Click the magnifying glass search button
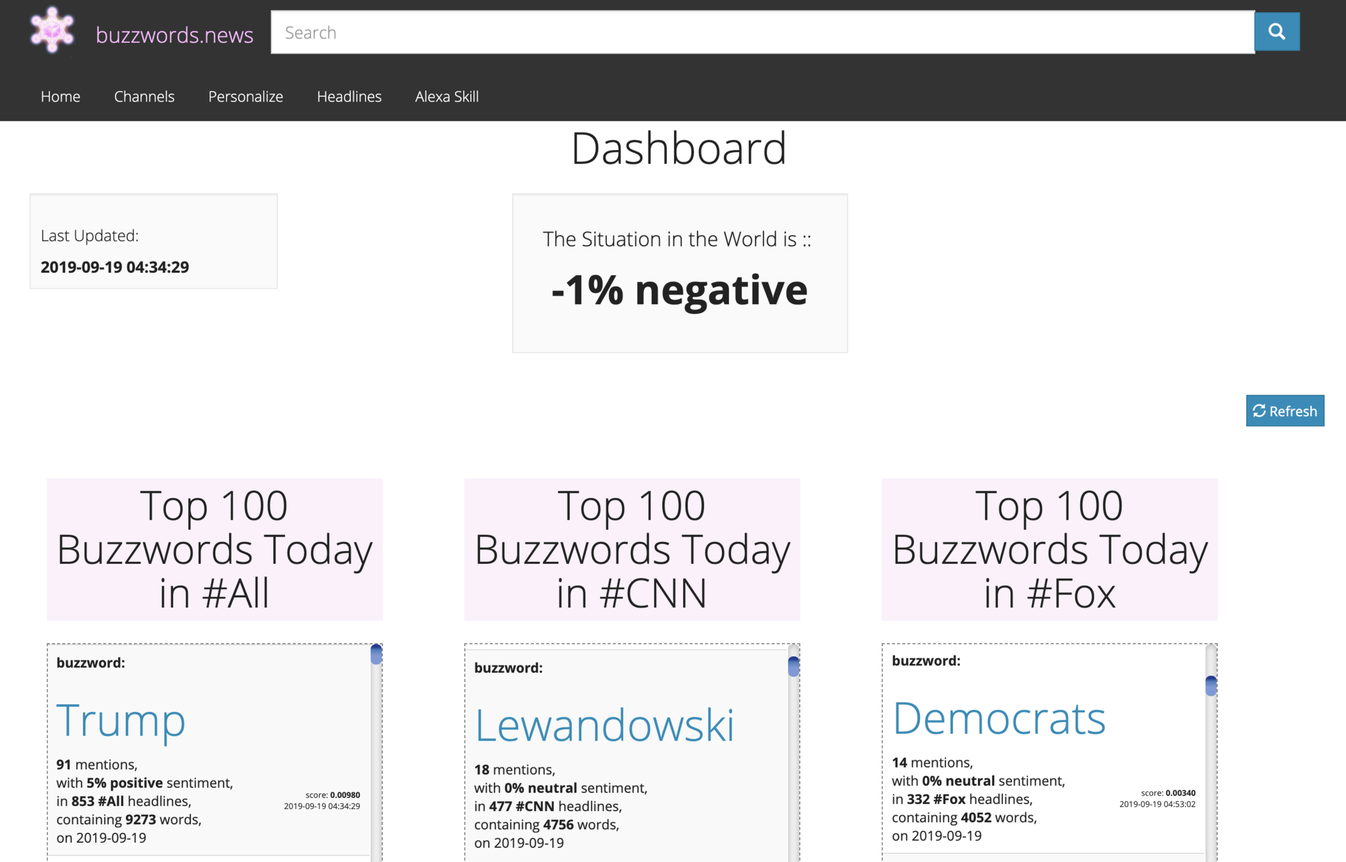 click(x=1276, y=32)
